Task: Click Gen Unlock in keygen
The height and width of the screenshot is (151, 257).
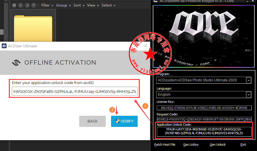Action: click(x=218, y=145)
